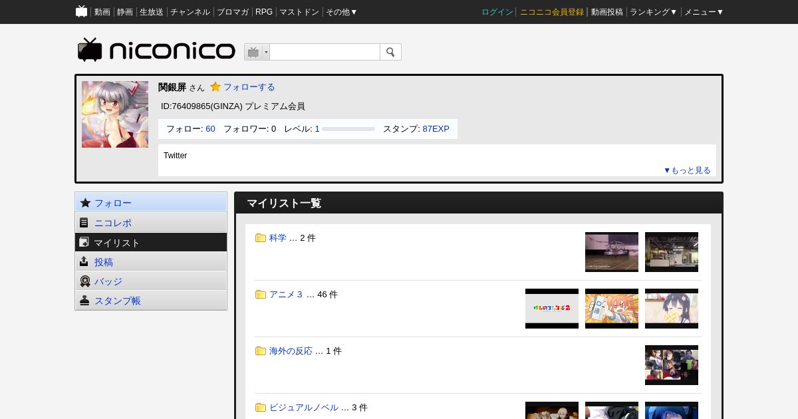Open the 静画 menu item
This screenshot has width=798, height=419.
(125, 12)
